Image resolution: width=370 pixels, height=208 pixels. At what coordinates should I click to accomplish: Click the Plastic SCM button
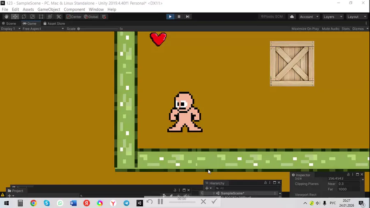point(272,16)
